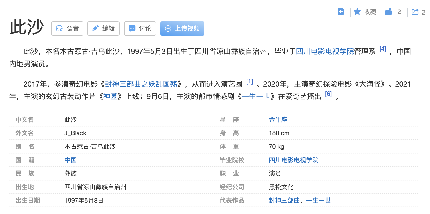Click the like count number 2
Screen dimensions: 430x214
coord(399,12)
